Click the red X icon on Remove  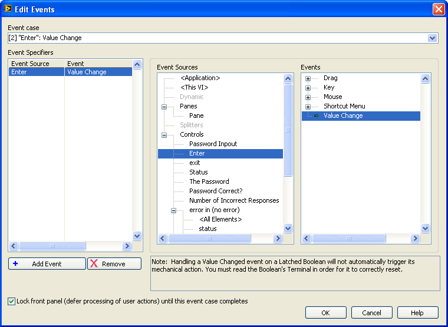tap(93, 264)
